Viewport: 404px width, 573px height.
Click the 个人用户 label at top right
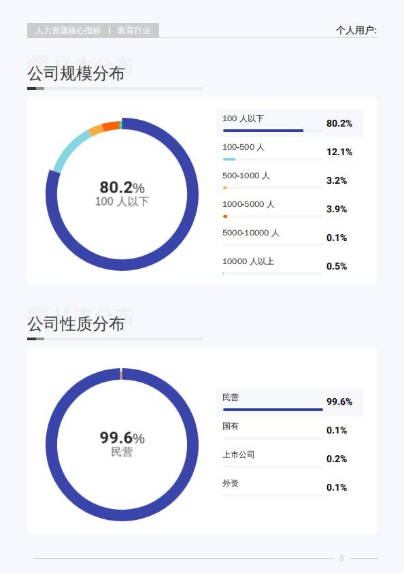click(356, 30)
